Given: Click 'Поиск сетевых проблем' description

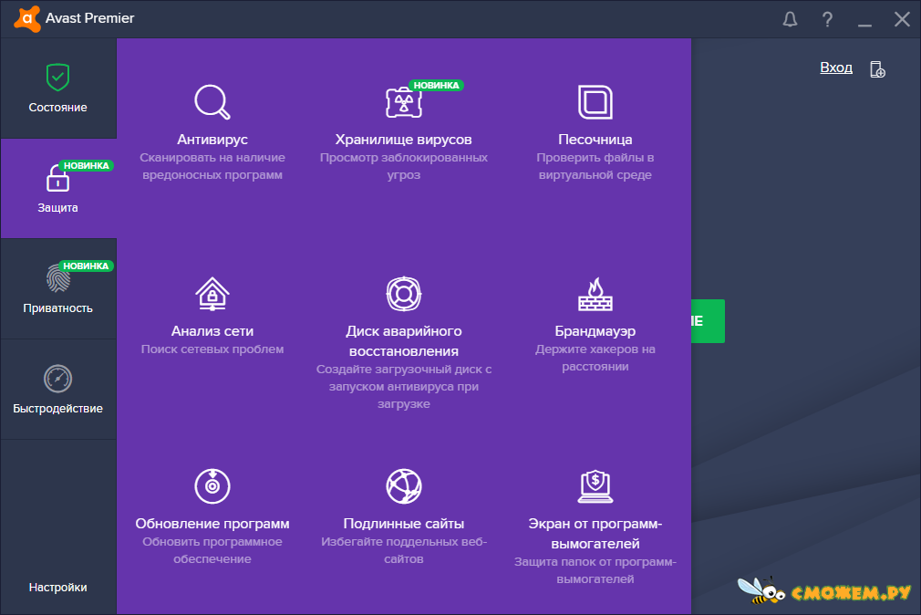Looking at the screenshot, I should [x=212, y=349].
